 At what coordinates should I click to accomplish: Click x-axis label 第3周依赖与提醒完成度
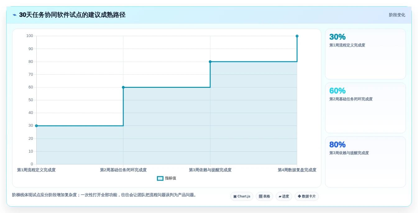pos(210,170)
